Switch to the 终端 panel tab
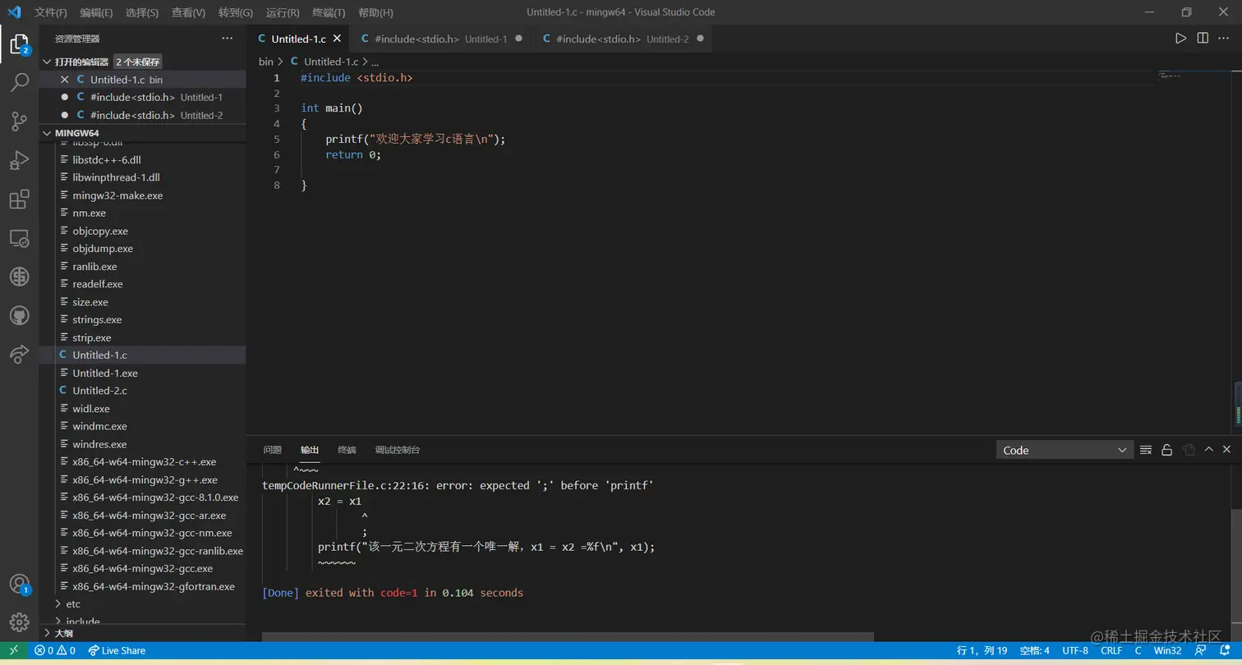Viewport: 1242px width, 665px height. point(347,450)
